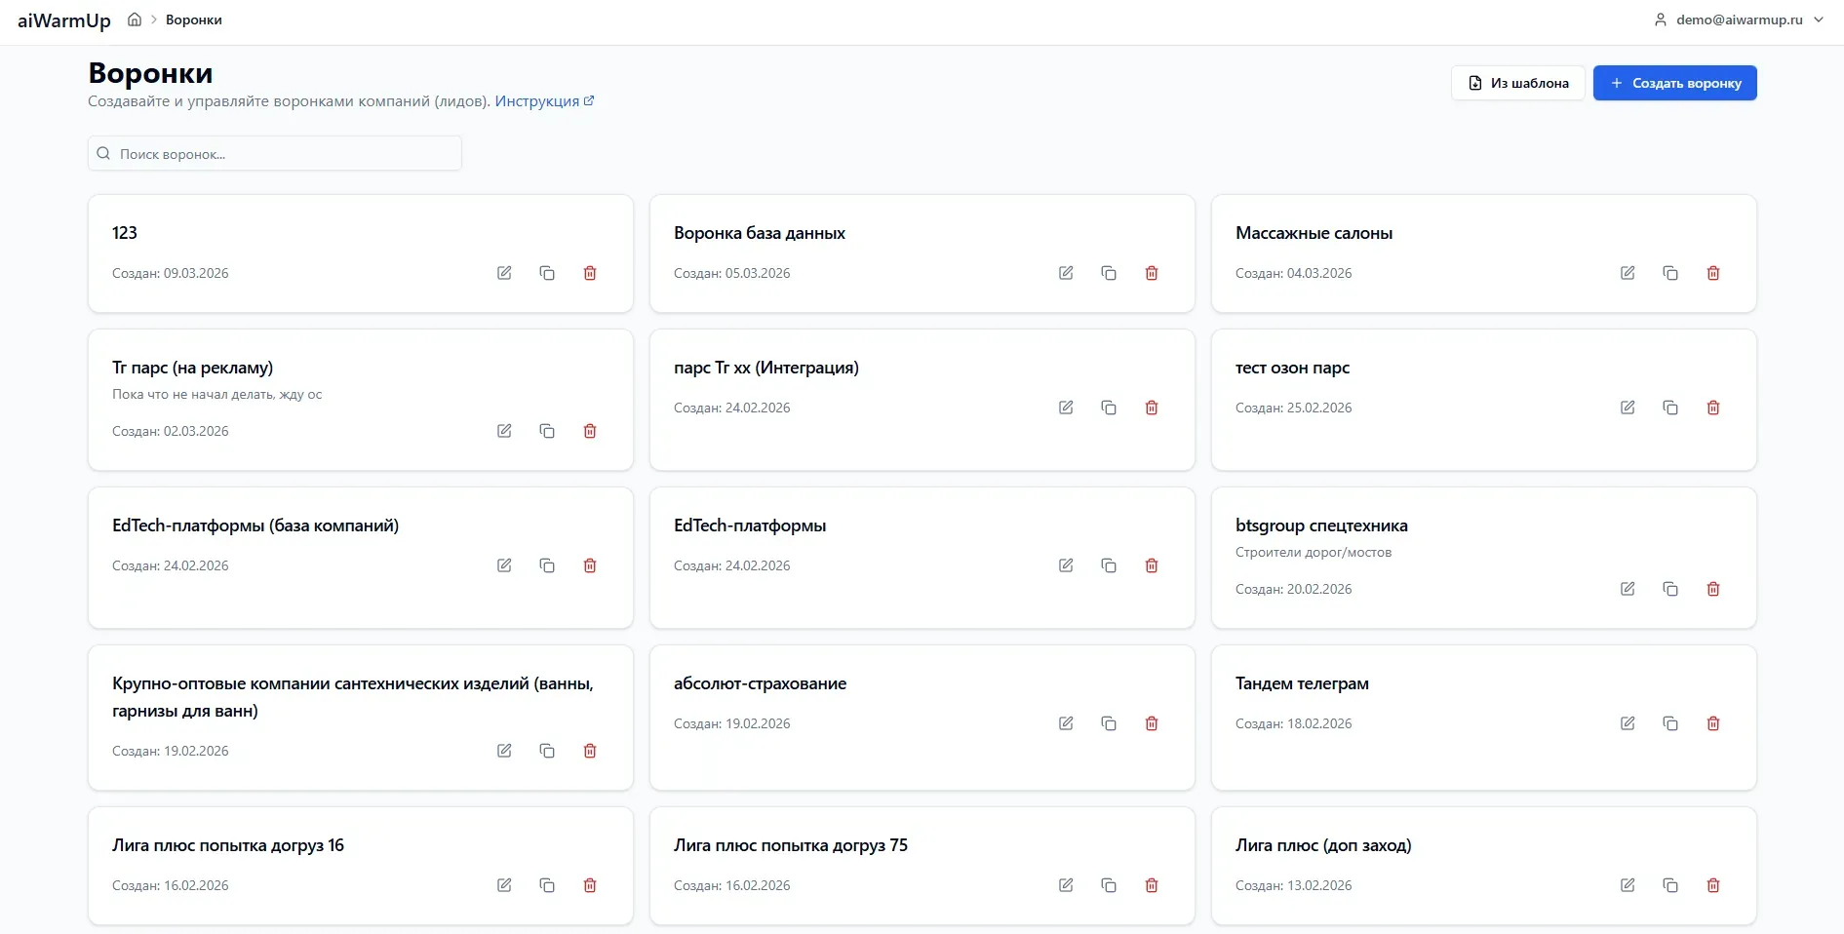Edit the тест озон парс funnel
The width and height of the screenshot is (1844, 934).
click(x=1628, y=408)
